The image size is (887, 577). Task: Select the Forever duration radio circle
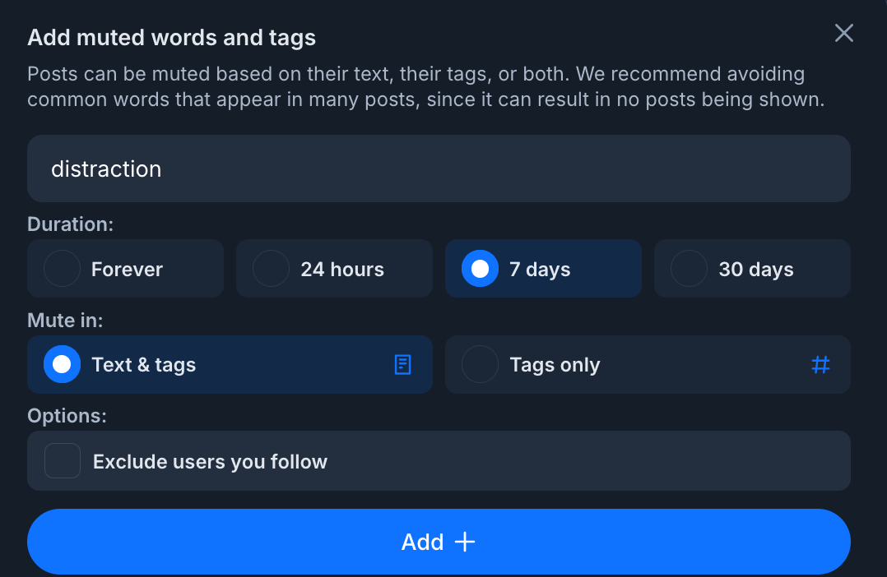point(62,269)
